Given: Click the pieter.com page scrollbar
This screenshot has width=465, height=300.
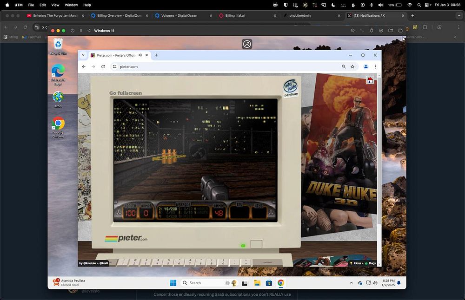Looking at the screenshot, I should tap(379, 150).
